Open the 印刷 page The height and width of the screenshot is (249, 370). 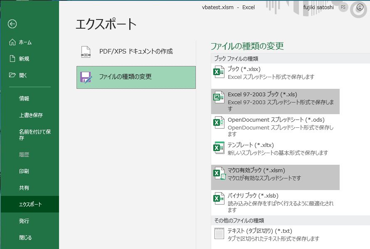click(x=30, y=171)
